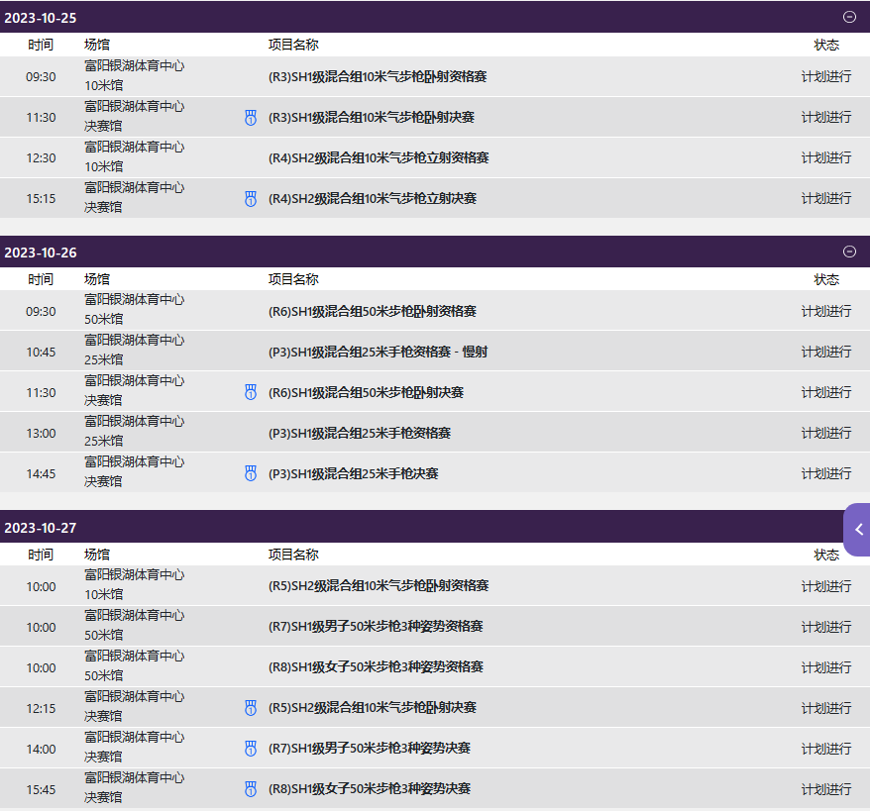
Task: Click the medal icon beside P3 25米手枪决赛
Action: coord(251,472)
